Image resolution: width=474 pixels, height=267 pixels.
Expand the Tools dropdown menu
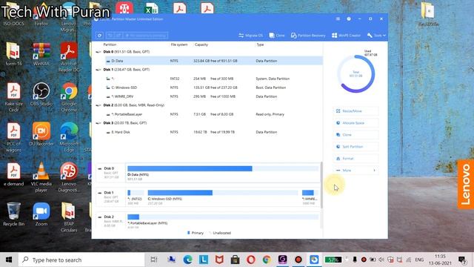[376, 36]
